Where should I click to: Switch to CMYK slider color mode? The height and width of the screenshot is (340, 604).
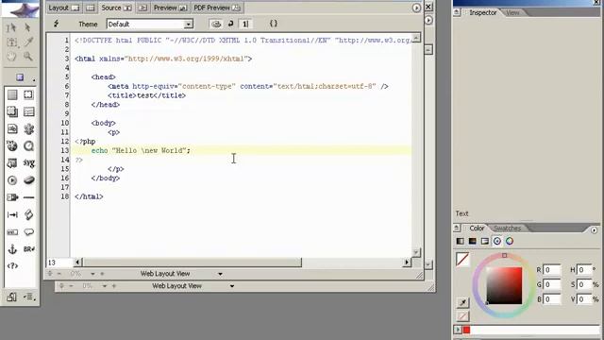[x=484, y=241]
